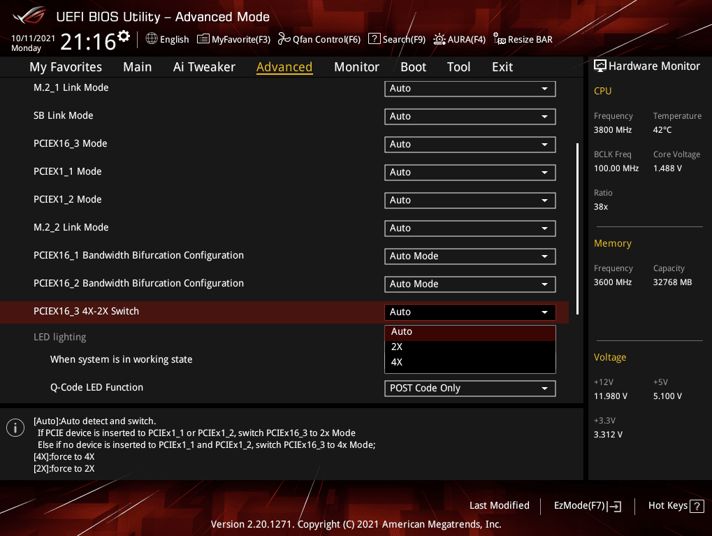Go to the Exit tab
The image size is (712, 536).
(x=502, y=67)
